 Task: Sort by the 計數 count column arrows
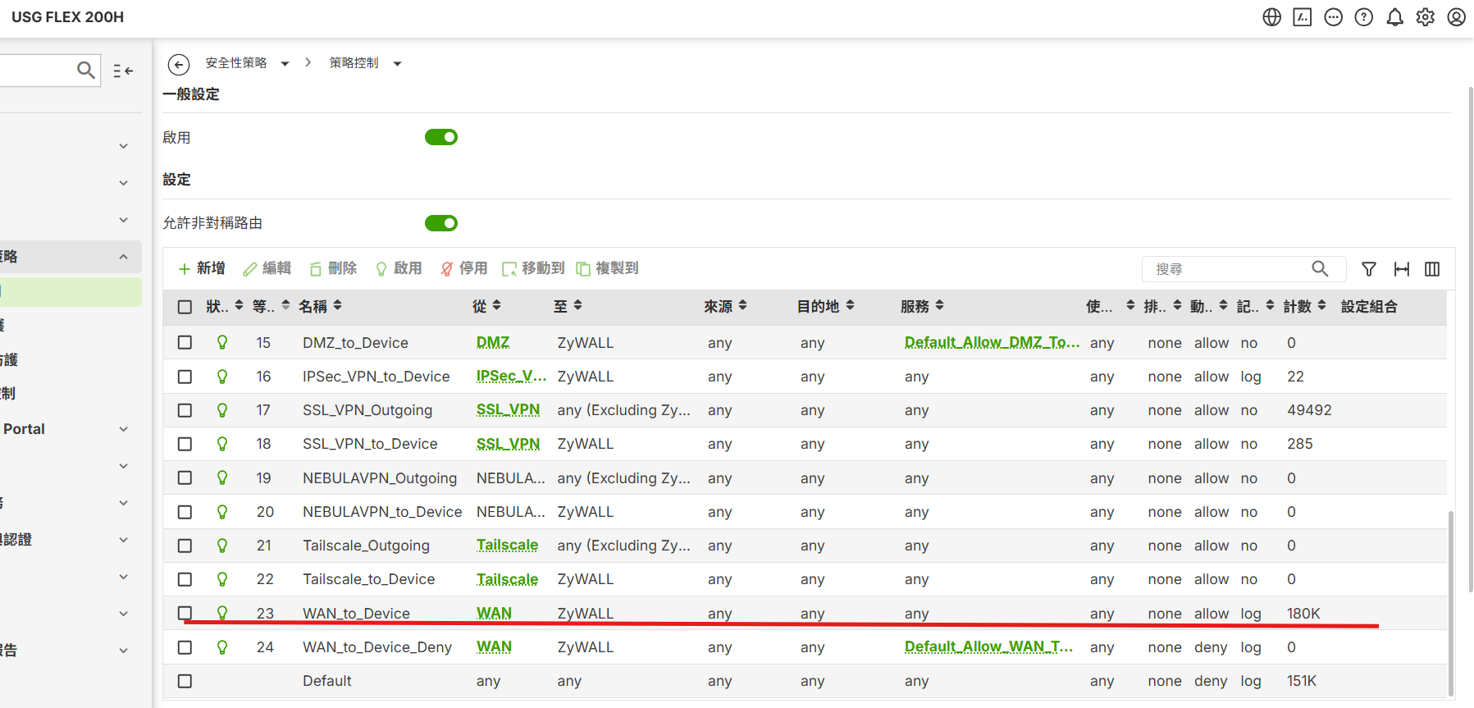1322,305
